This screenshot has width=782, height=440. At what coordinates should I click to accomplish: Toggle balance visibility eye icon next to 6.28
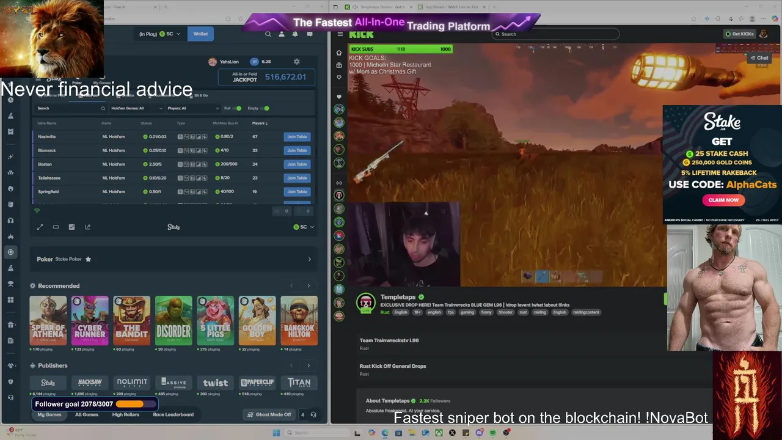(x=254, y=62)
